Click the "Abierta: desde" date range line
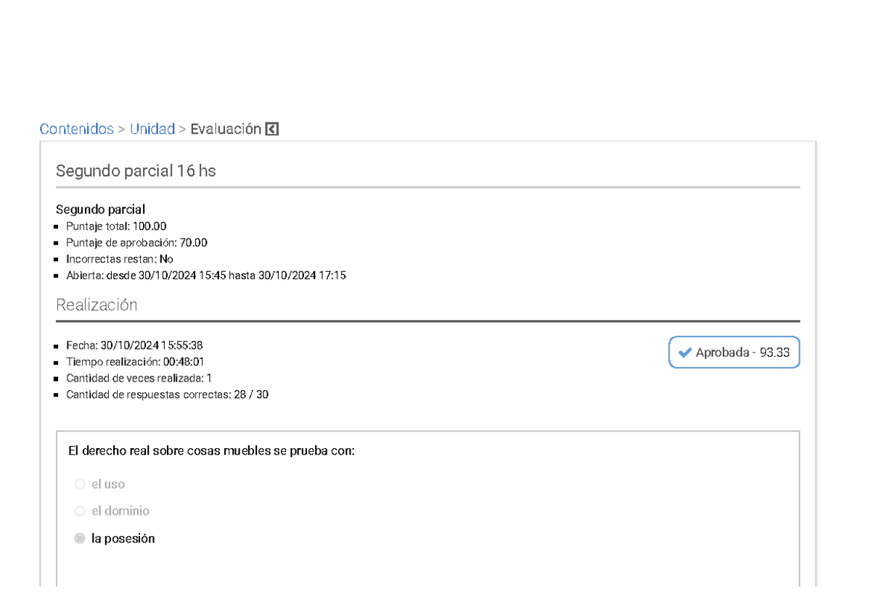This screenshot has height=615, width=871. (x=205, y=276)
